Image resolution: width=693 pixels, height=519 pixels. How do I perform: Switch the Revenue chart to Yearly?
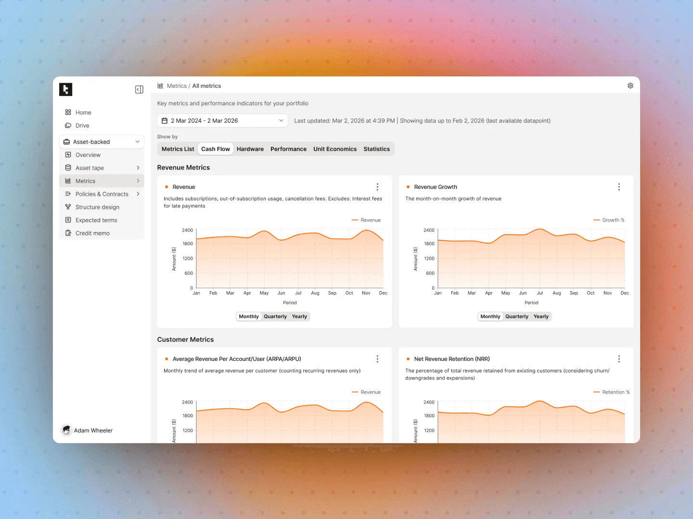click(x=299, y=317)
